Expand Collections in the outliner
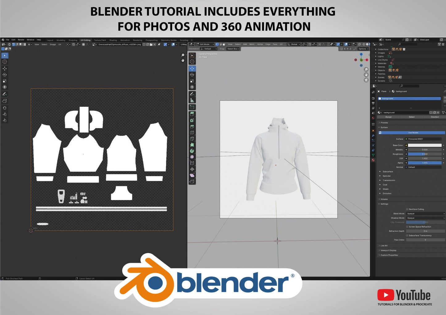446x315 pixels. [x=376, y=49]
